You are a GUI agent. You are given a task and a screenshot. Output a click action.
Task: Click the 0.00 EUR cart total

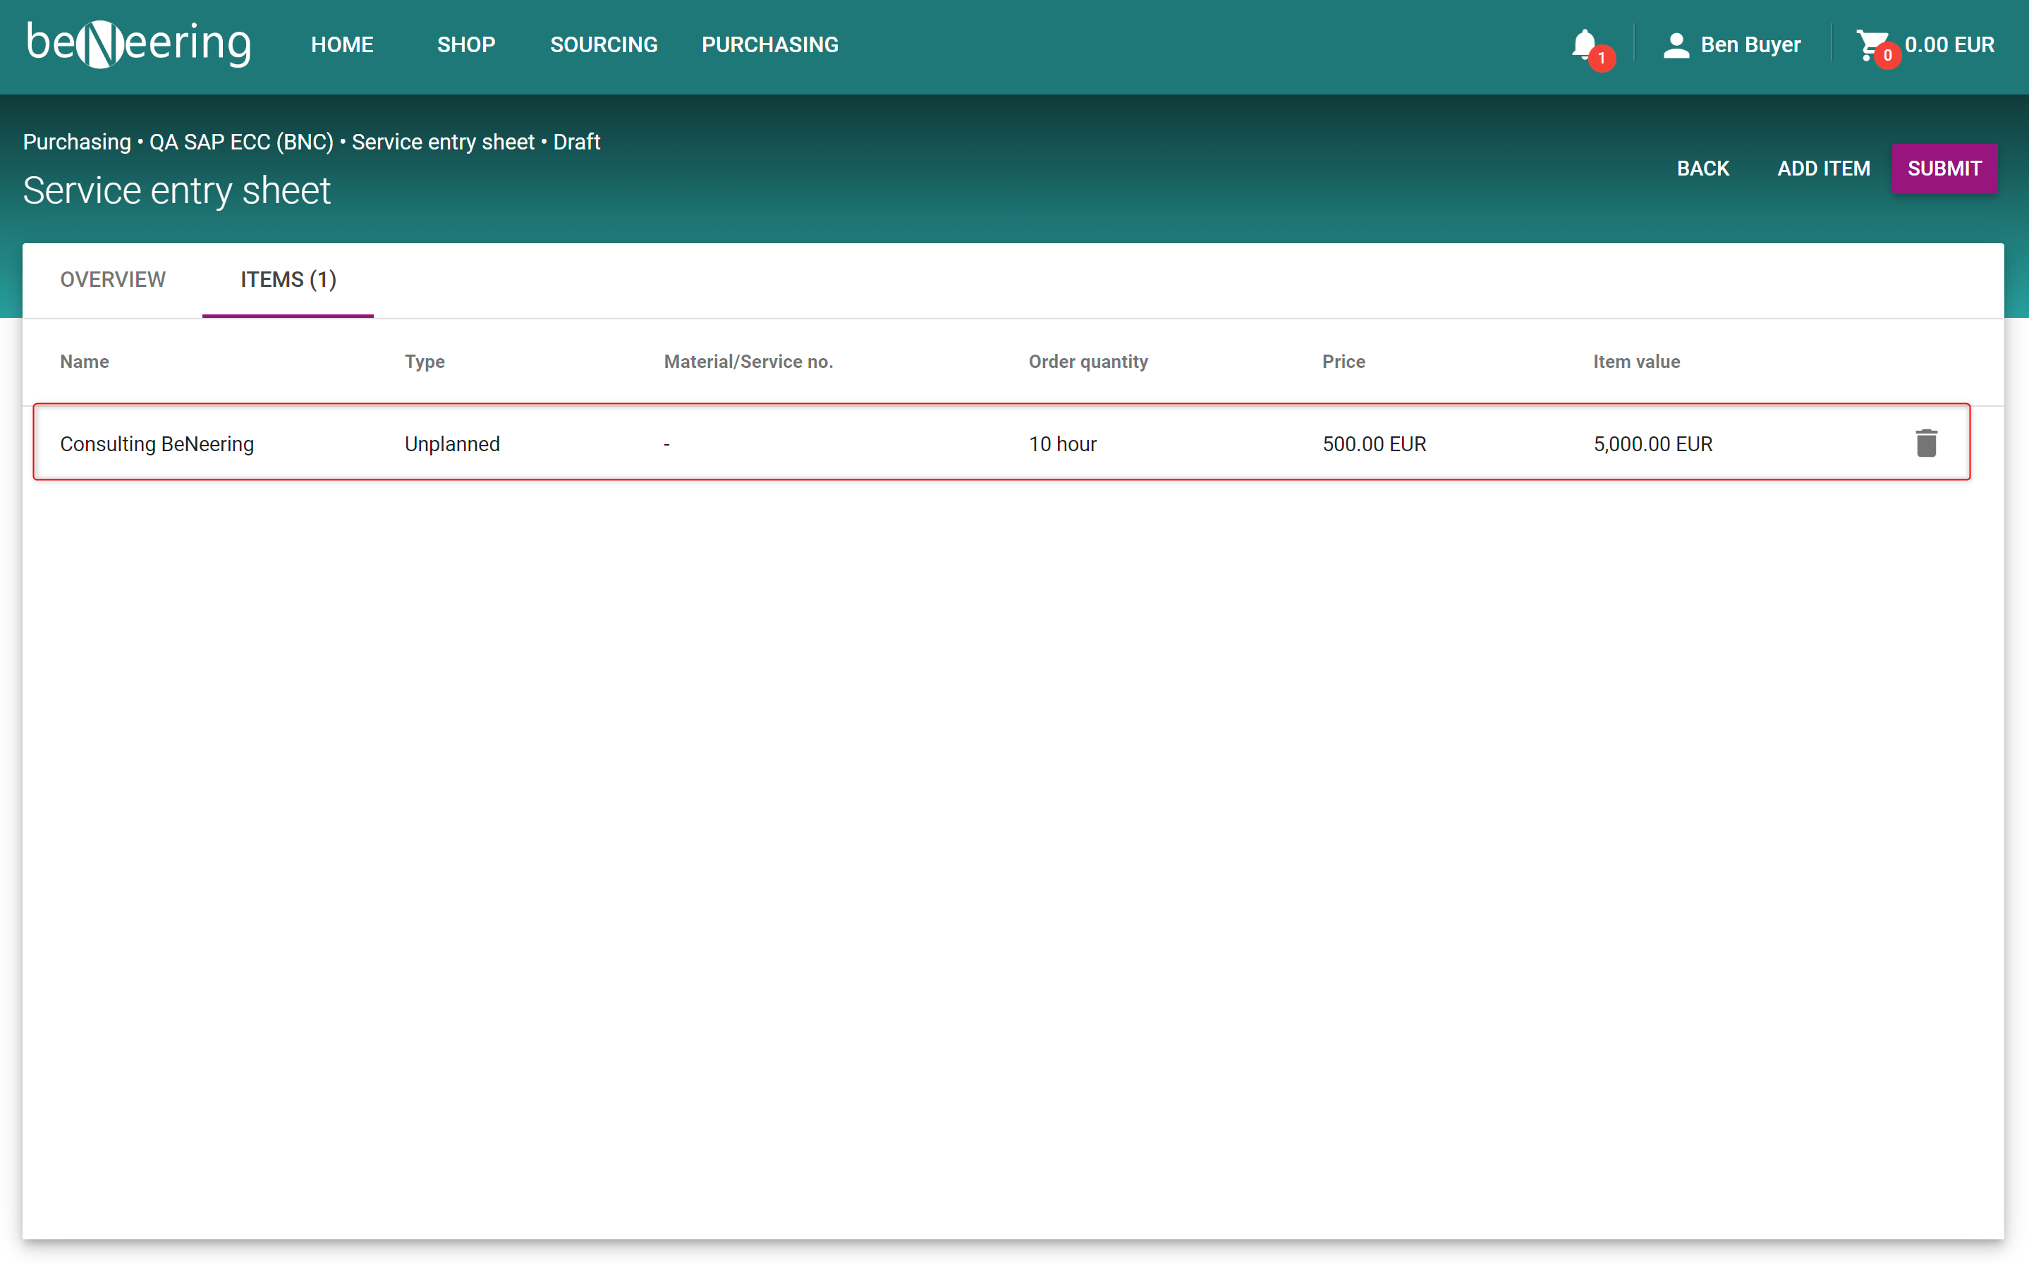tap(1949, 44)
